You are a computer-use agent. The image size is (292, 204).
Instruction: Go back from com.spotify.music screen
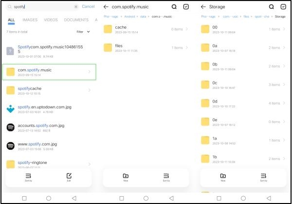pyautogui.click(x=106, y=7)
